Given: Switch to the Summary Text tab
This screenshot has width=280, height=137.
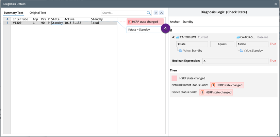Looking at the screenshot, I should [x=14, y=13].
